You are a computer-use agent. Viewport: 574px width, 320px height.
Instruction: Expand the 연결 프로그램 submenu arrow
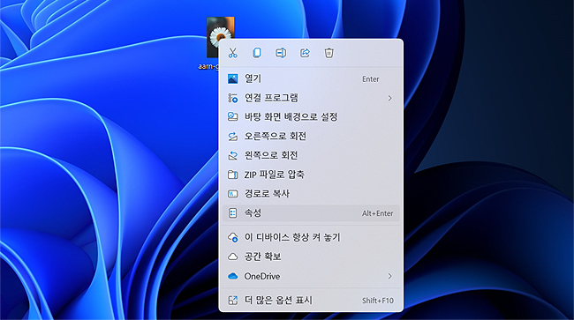(x=389, y=98)
